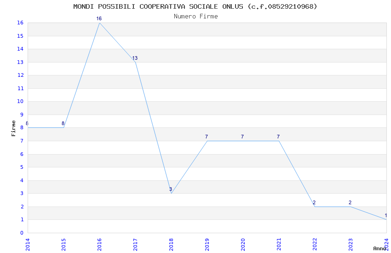Click the y-axis tick label 5
The width and height of the screenshot is (391, 253).
click(22, 167)
